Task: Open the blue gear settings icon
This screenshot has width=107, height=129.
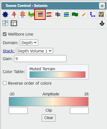Action: (5, 14)
